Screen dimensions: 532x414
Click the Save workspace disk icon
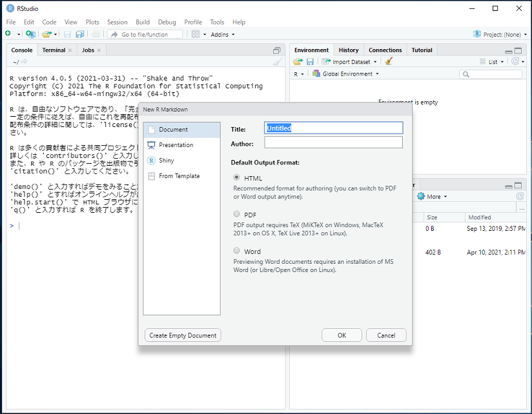pyautogui.click(x=310, y=62)
